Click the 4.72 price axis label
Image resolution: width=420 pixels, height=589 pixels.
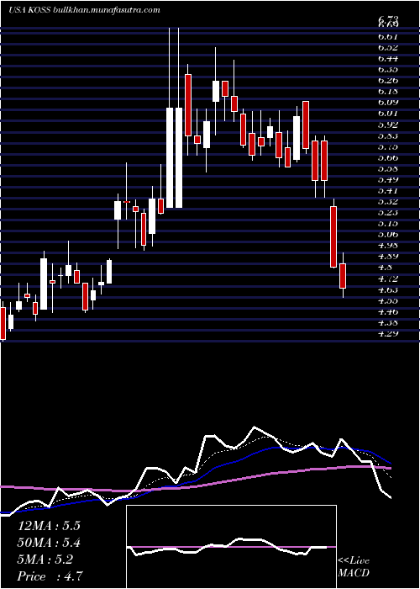[388, 279]
